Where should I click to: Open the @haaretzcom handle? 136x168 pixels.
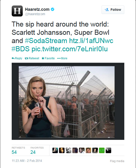[x=35, y=14]
